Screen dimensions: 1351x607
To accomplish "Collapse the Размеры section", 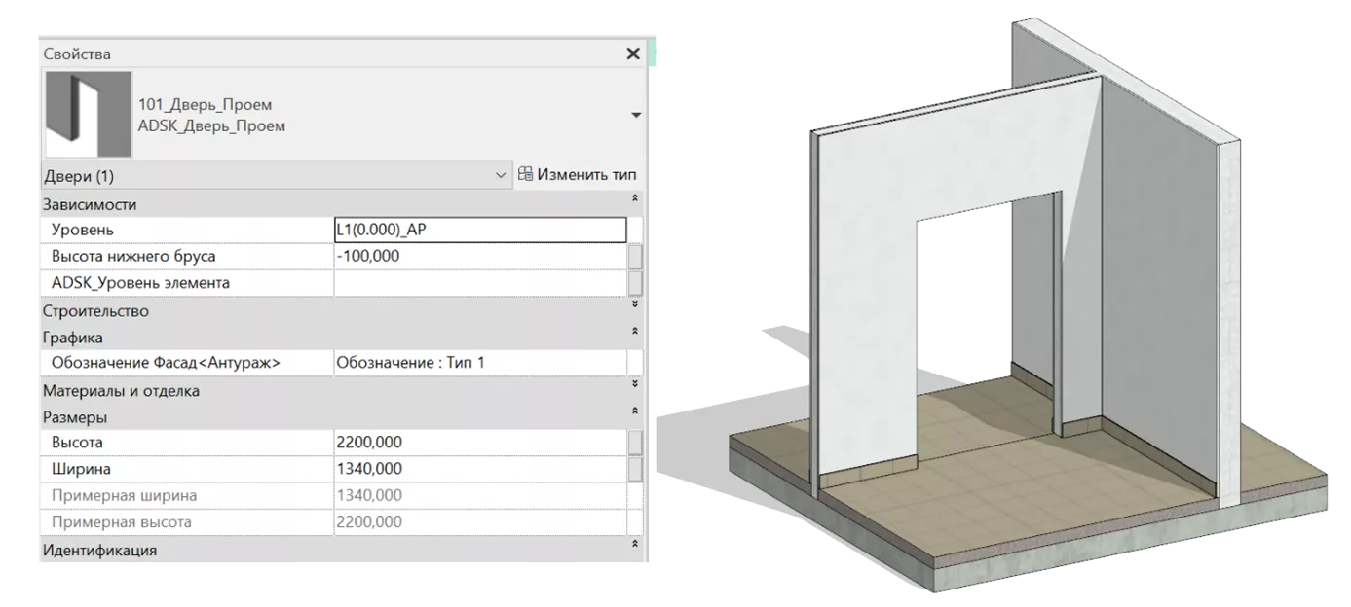I will coord(635,411).
